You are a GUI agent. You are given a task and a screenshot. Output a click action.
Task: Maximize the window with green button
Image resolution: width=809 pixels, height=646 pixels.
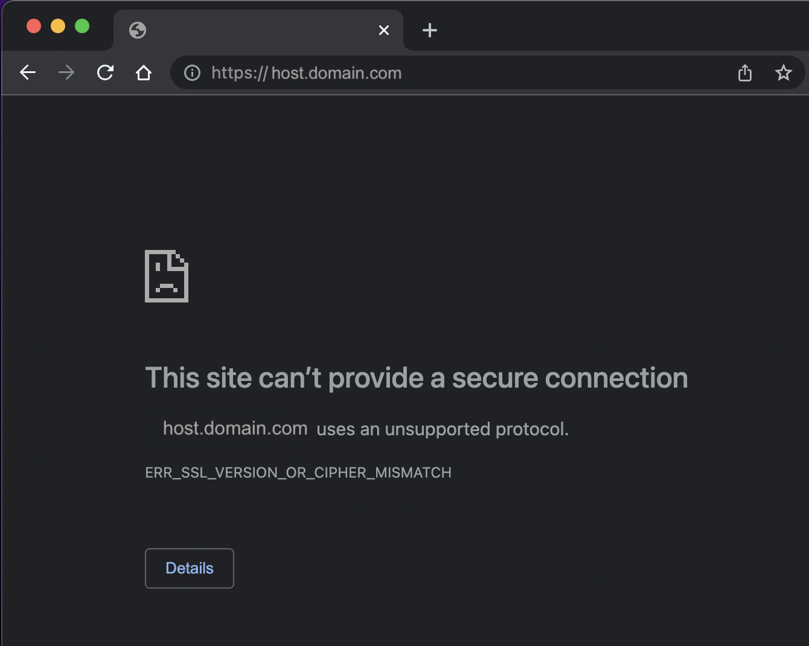[x=82, y=26]
